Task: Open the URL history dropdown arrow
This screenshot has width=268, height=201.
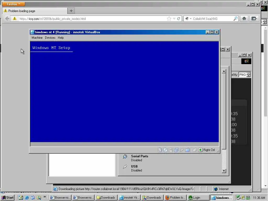Action: tap(174, 19)
